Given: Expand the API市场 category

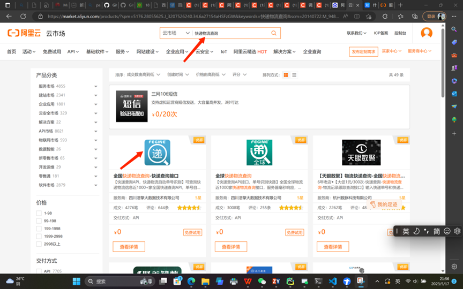Looking at the screenshot, I should pos(96,131).
